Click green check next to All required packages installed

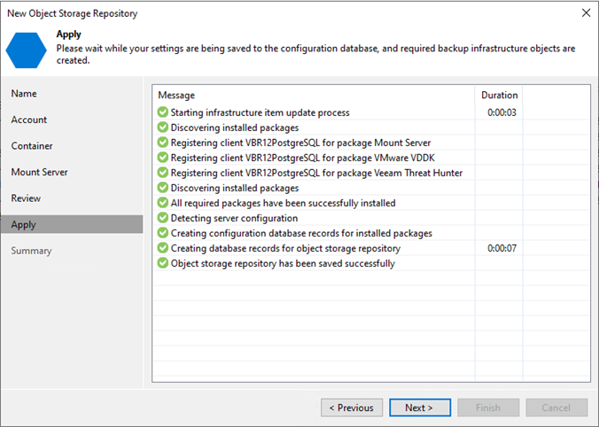coord(163,203)
